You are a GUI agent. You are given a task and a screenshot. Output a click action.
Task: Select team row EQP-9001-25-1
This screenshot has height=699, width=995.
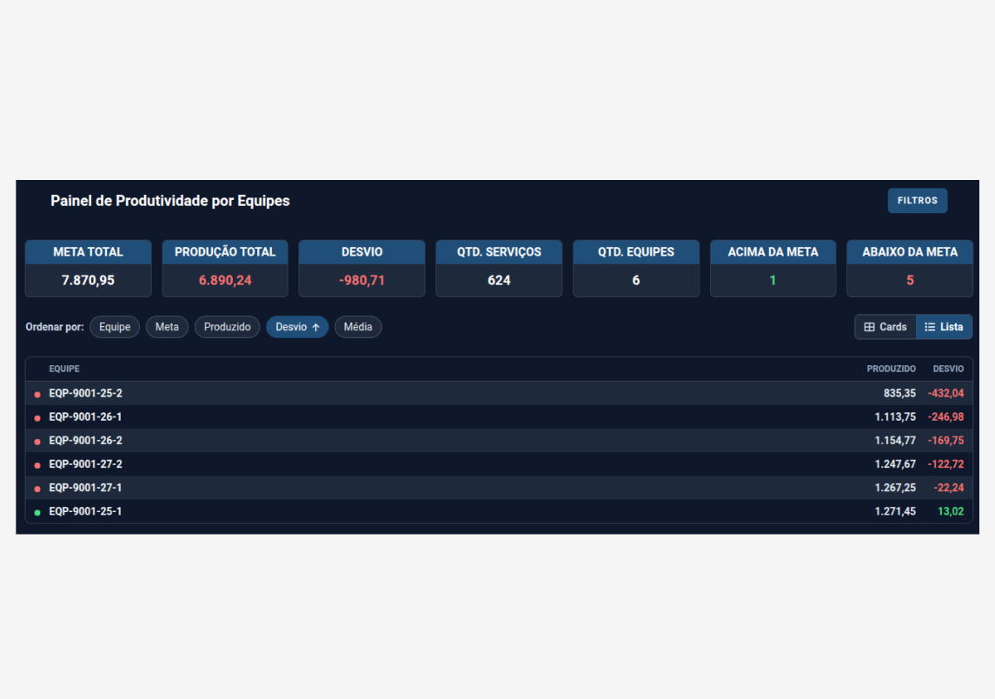[499, 511]
